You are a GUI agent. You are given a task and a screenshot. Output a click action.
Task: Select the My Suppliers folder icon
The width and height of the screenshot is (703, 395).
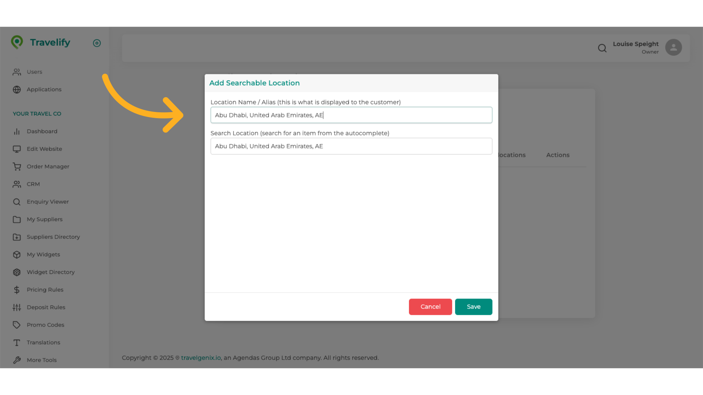click(x=17, y=219)
